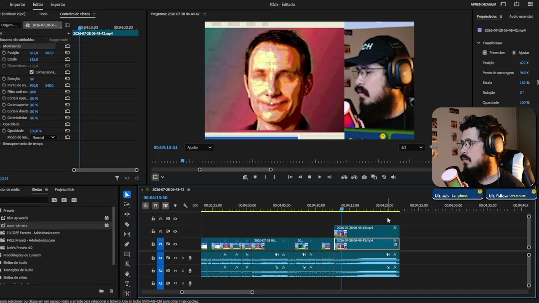This screenshot has width=539, height=303.
Task: Solo audio track A2
Action: click(183, 271)
